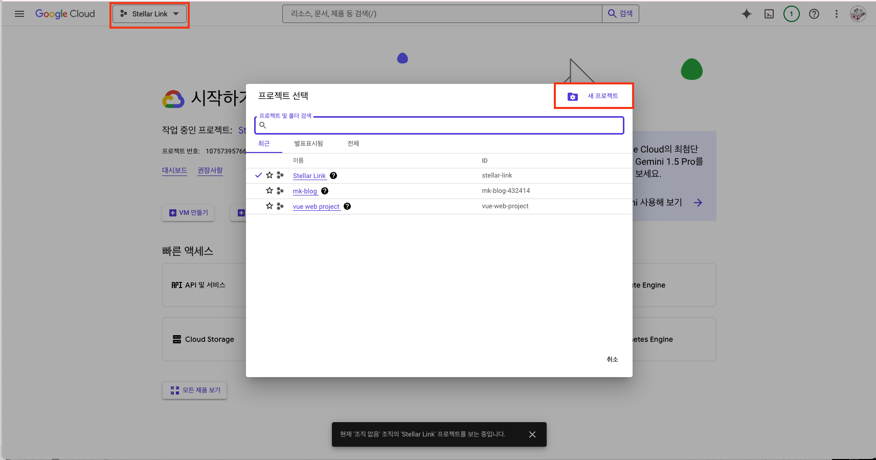Click the project type icon for mk-blog row
876x460 pixels.
point(280,190)
